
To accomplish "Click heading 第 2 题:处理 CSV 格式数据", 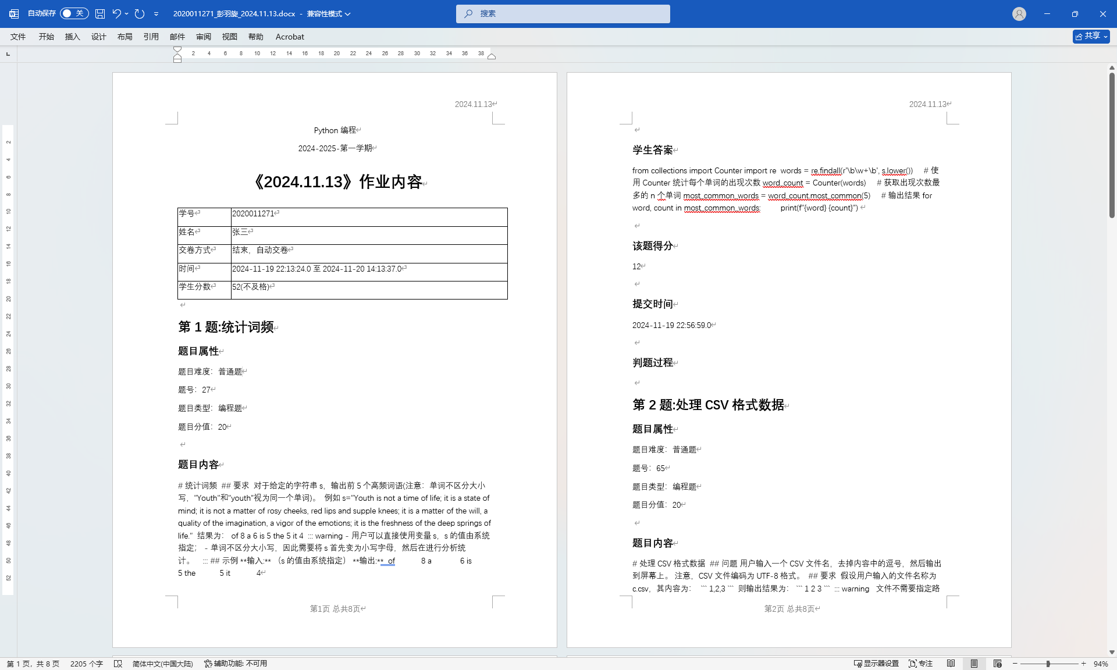I will tap(708, 405).
